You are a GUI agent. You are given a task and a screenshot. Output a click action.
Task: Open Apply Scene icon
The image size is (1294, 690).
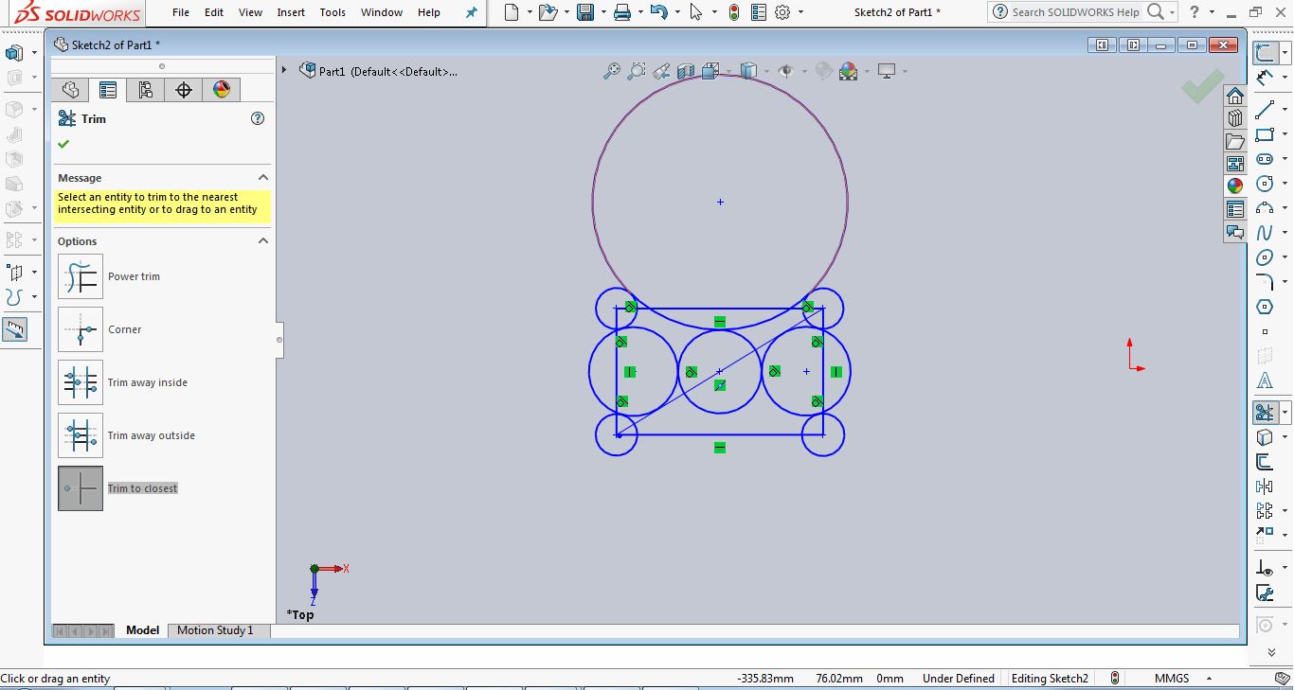pos(848,71)
